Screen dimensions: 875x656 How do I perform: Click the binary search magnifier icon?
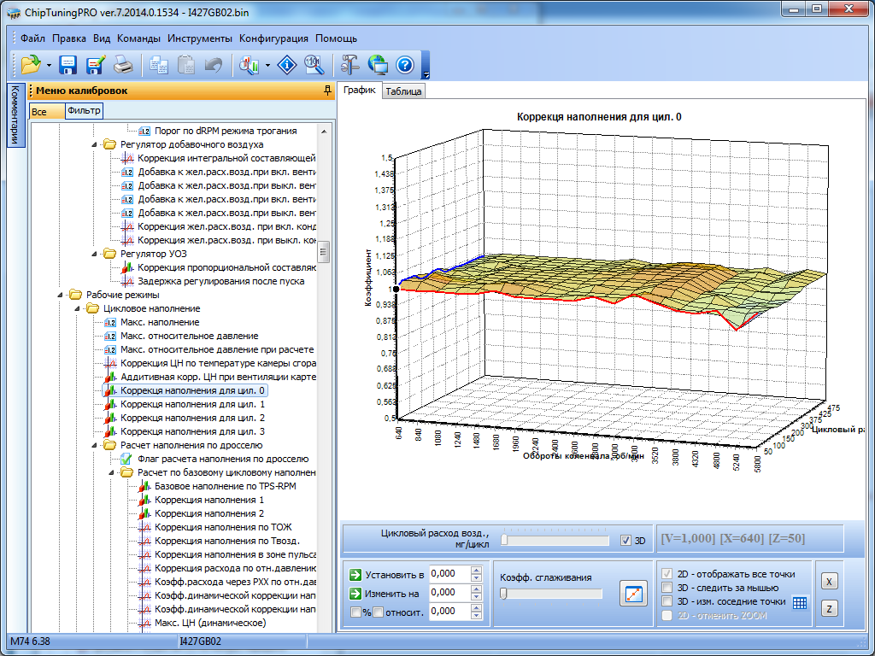coord(314,65)
